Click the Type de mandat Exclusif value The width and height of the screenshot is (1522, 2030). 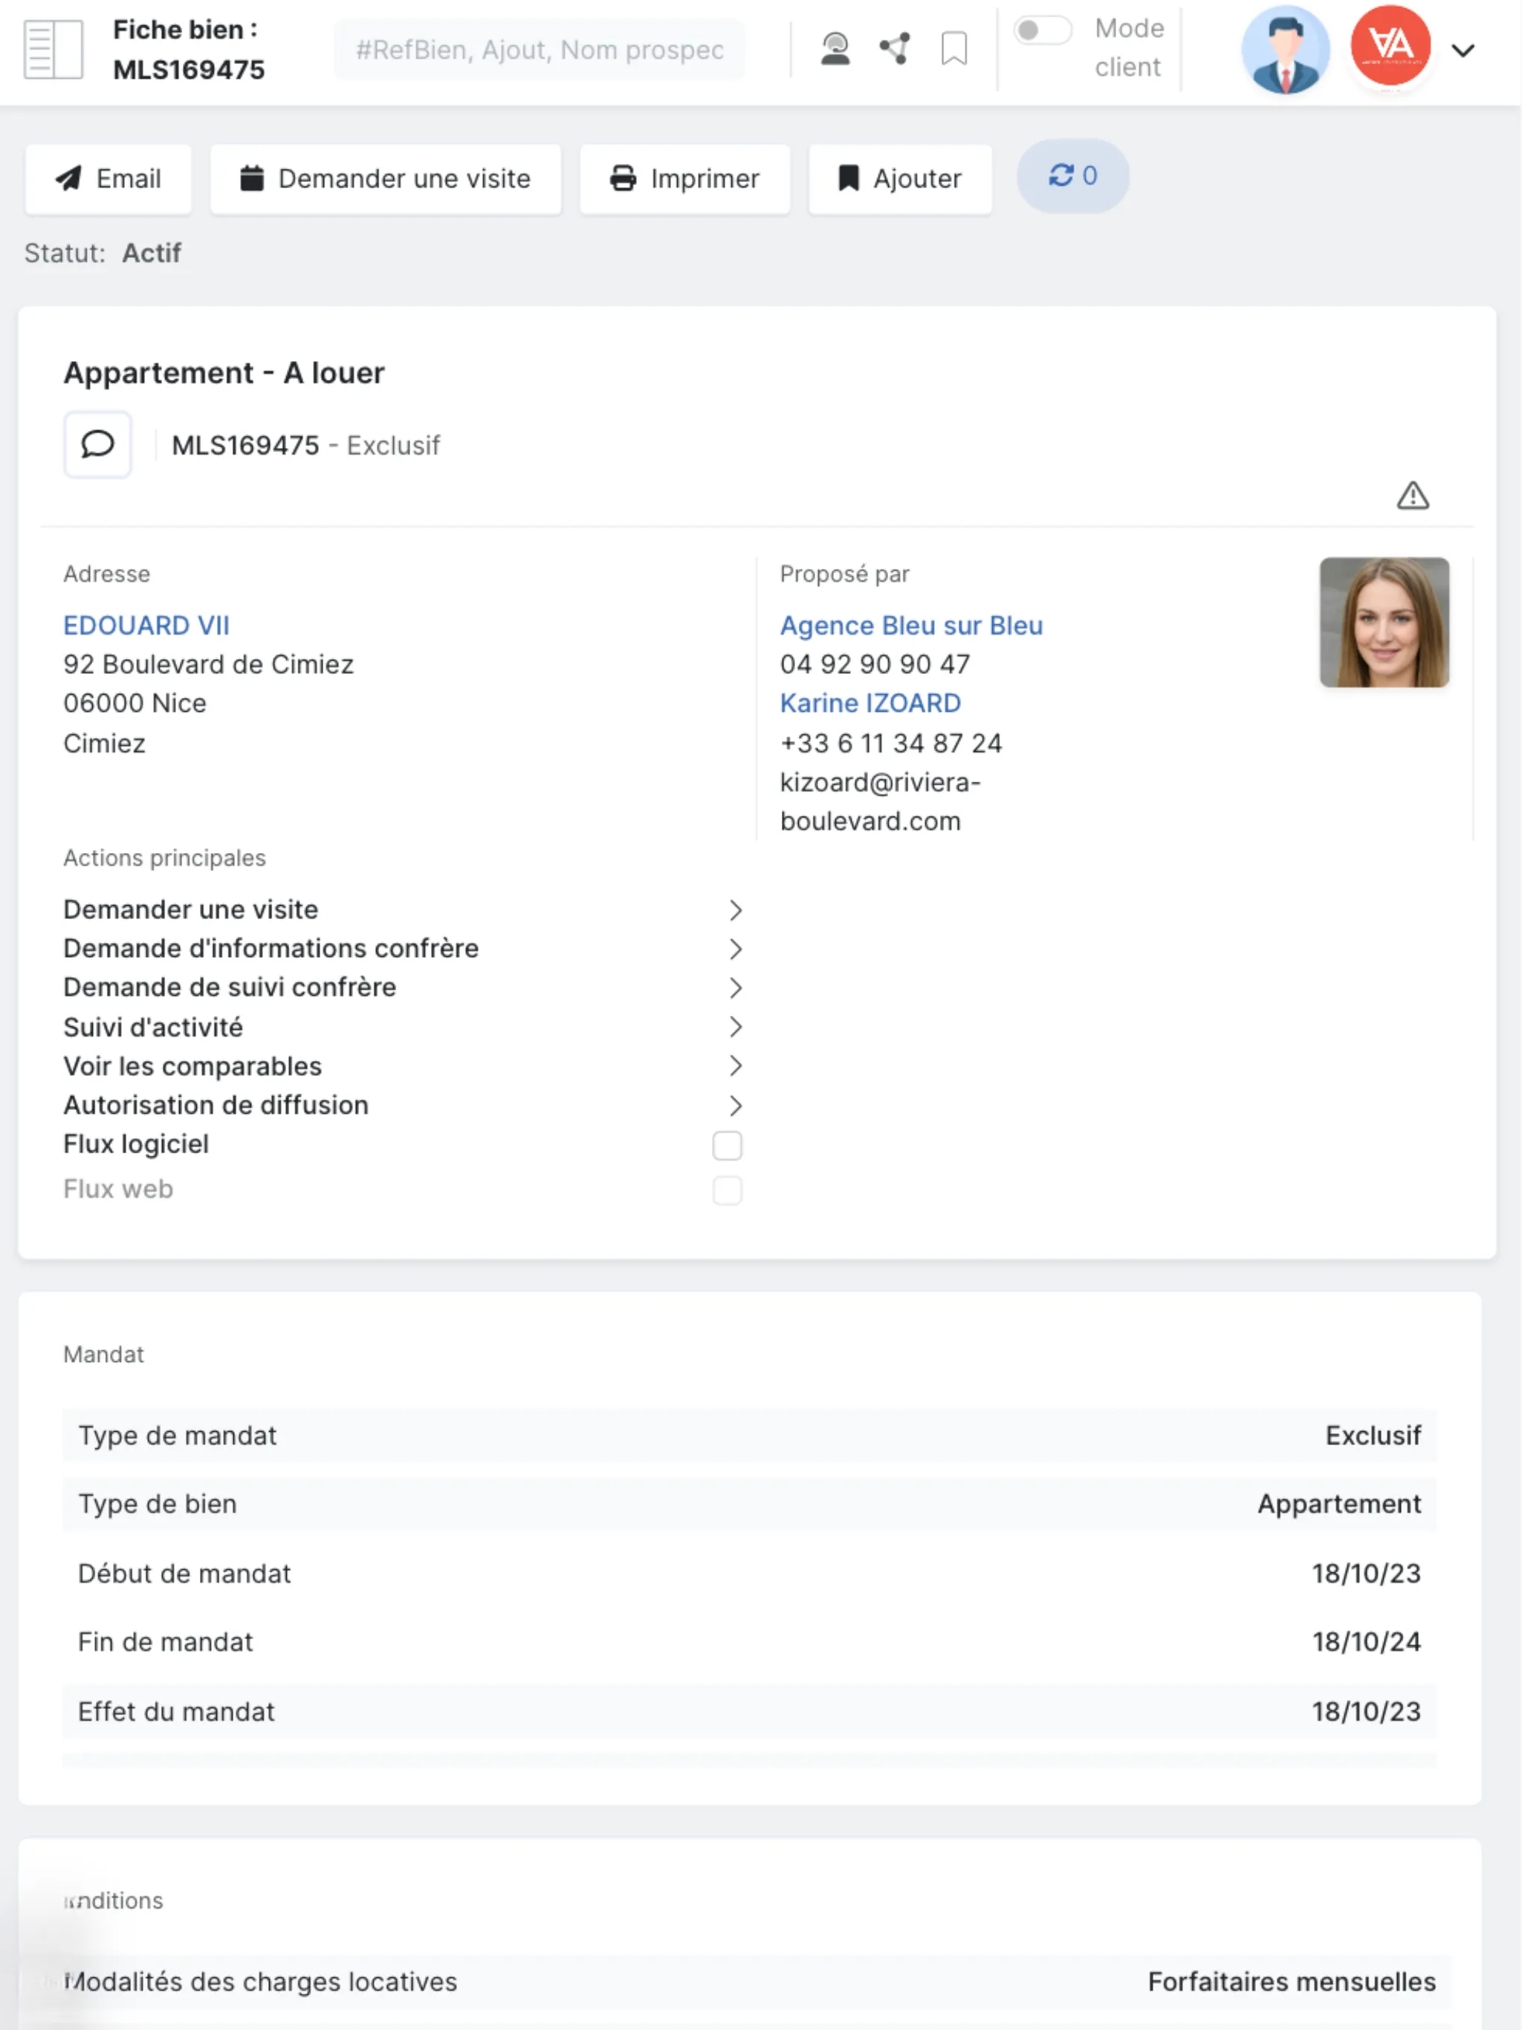click(1373, 1436)
